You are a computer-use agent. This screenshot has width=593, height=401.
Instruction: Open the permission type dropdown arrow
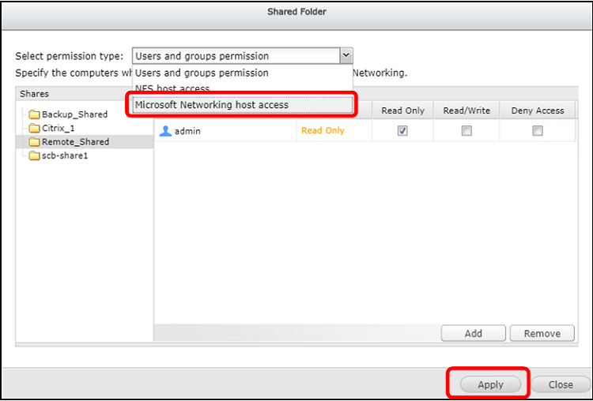click(x=346, y=56)
